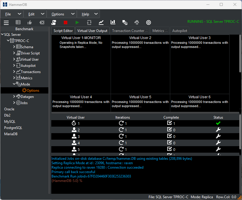Click the virtual user output pane scrollbar

240,53
